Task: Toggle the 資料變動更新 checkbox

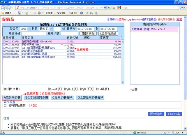Action: pyautogui.click(x=5, y=106)
